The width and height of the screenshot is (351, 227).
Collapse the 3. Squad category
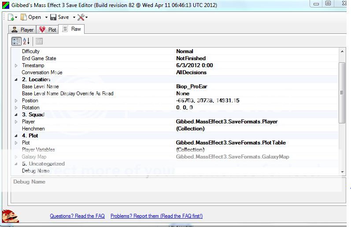(x=16, y=115)
